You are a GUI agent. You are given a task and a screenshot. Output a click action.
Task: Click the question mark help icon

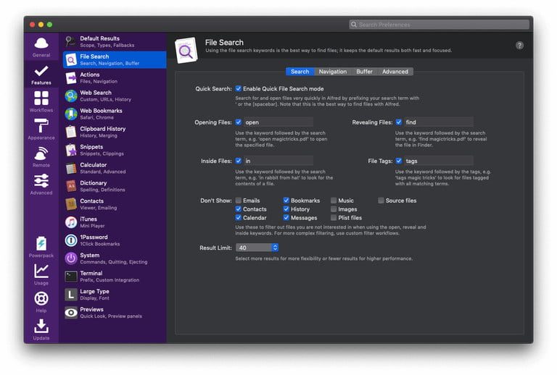[x=519, y=45]
